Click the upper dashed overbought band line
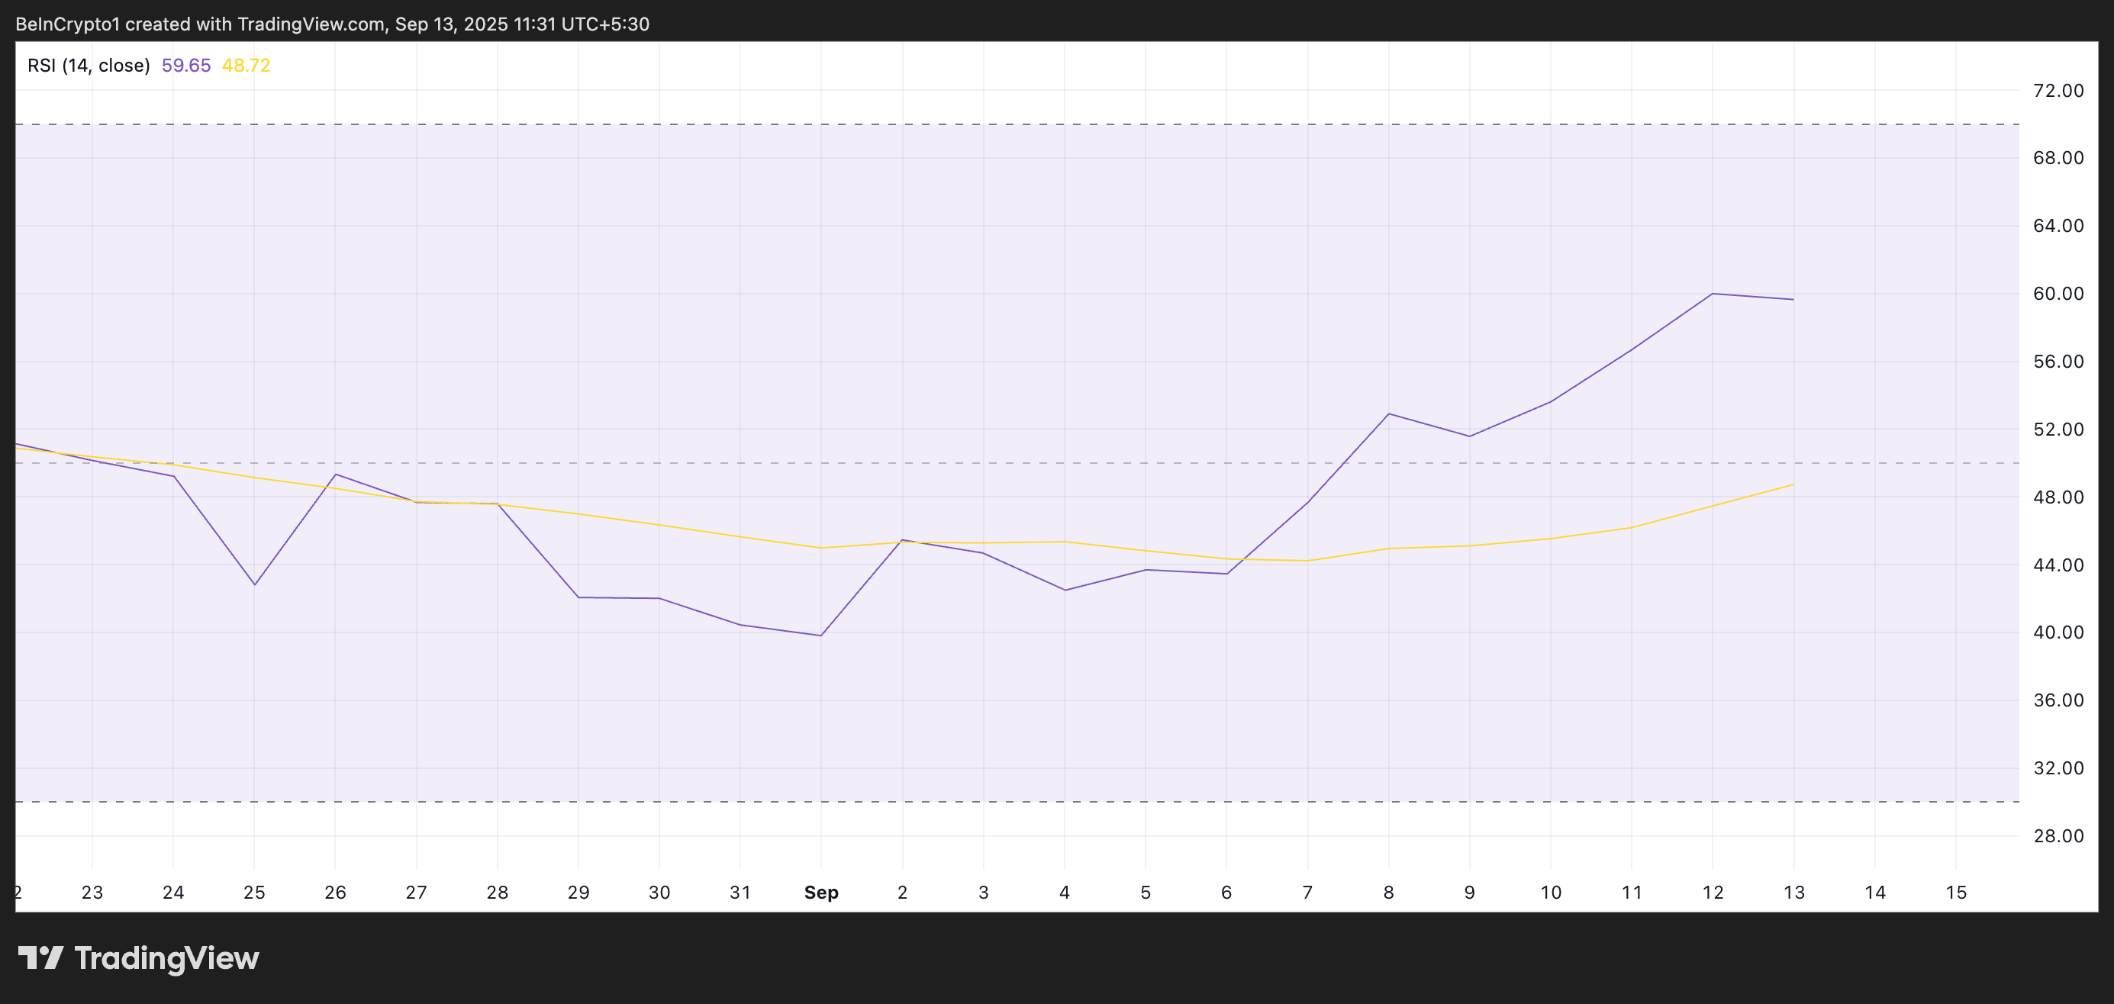Screen dimensions: 2114x1004 click(984, 124)
